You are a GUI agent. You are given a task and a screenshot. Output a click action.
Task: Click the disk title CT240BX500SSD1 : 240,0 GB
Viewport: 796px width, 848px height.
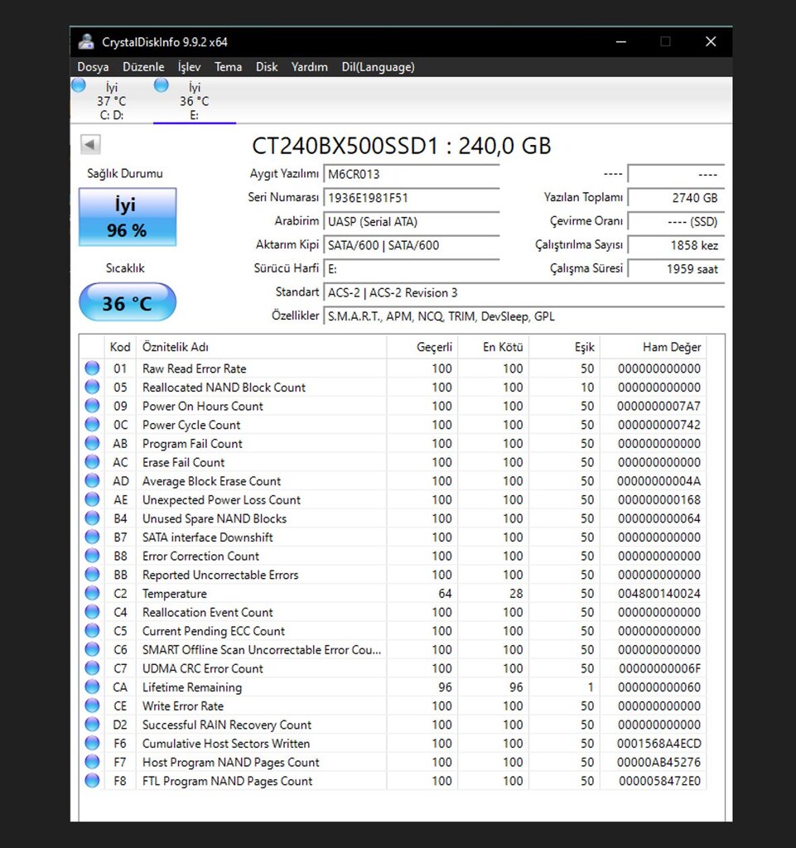401,146
